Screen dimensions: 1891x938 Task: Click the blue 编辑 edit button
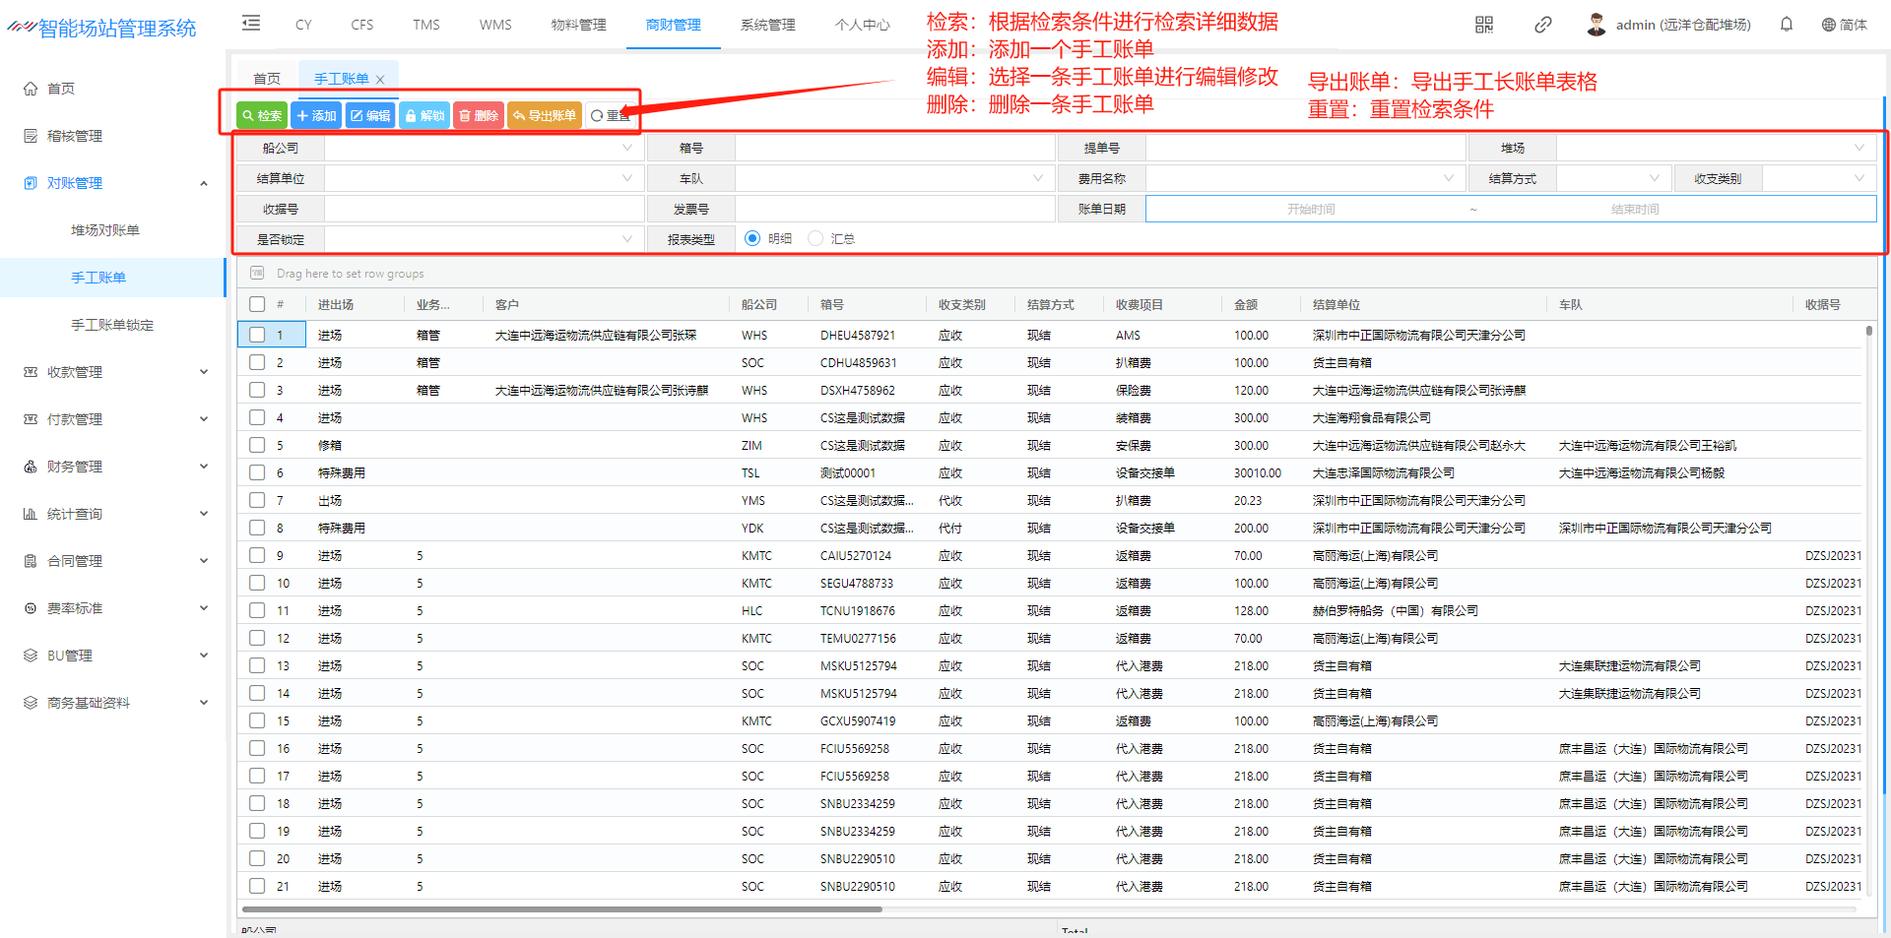[x=370, y=116]
